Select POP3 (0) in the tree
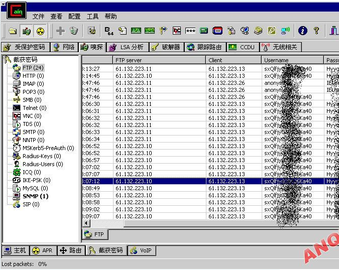The width and height of the screenshot is (339, 270). [34, 92]
